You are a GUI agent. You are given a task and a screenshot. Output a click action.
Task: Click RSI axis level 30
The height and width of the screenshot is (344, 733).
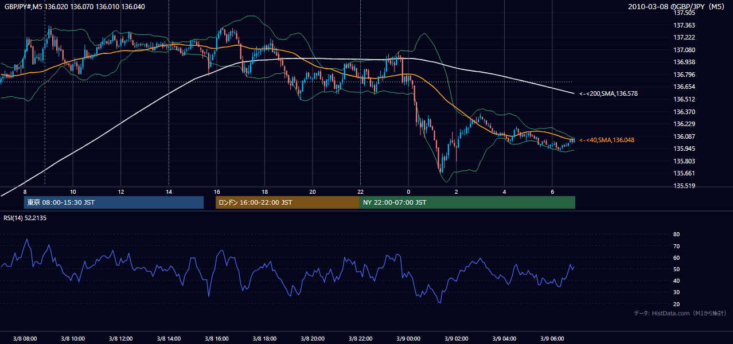[676, 292]
